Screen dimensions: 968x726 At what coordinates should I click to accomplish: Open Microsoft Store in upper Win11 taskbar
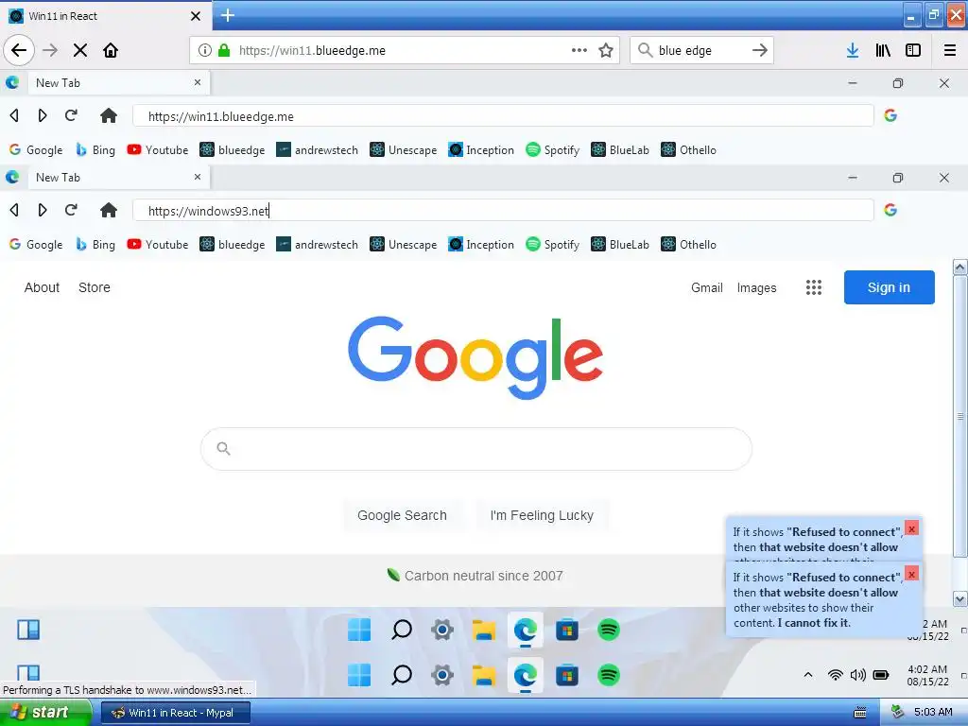pyautogui.click(x=567, y=630)
